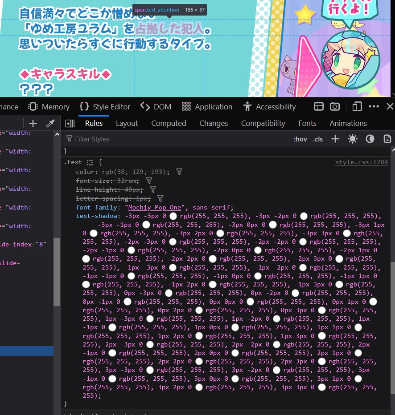Toggle the :hov pseudo-class panel
The width and height of the screenshot is (395, 415).
[x=300, y=139]
